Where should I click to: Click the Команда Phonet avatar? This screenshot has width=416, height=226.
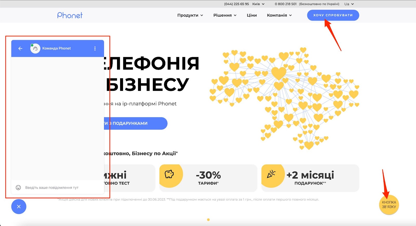pyautogui.click(x=35, y=49)
